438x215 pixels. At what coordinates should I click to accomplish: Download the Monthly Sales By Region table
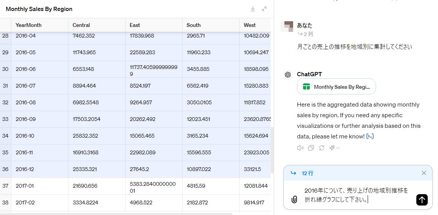coord(253,9)
